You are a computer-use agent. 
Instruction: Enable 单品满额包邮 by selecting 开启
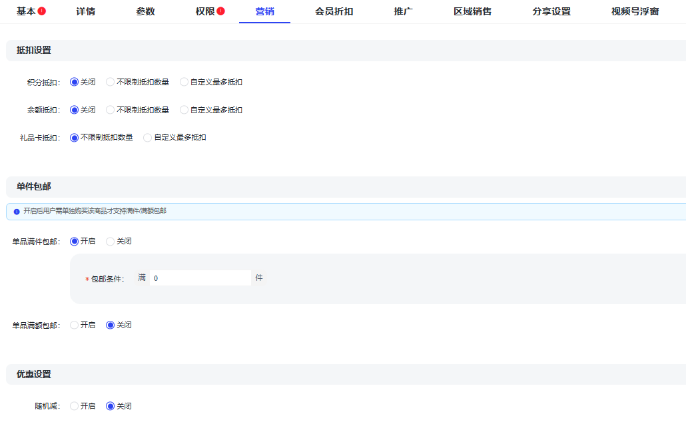pyautogui.click(x=75, y=325)
